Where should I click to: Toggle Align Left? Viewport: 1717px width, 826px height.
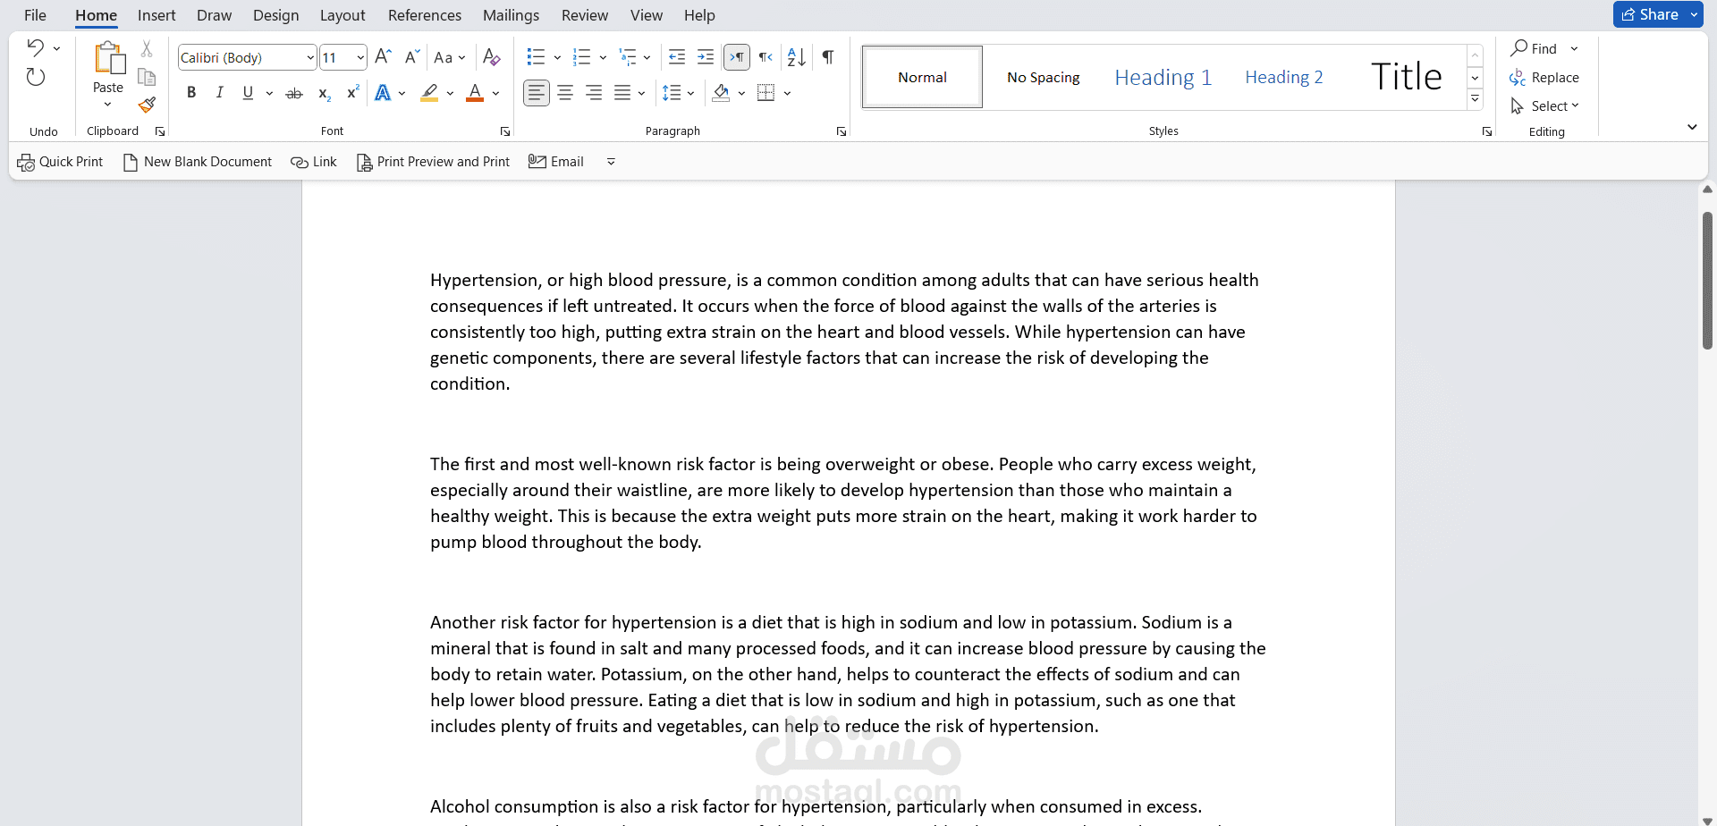537,93
